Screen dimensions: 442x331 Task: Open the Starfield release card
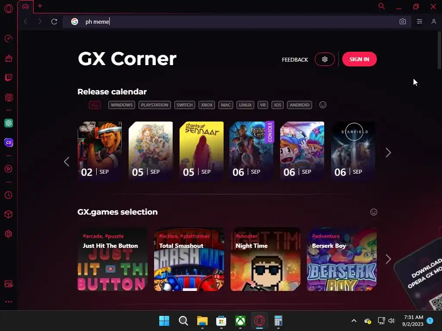pyautogui.click(x=353, y=151)
